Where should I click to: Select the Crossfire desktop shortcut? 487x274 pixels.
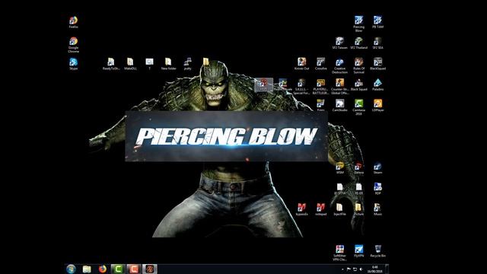click(321, 64)
